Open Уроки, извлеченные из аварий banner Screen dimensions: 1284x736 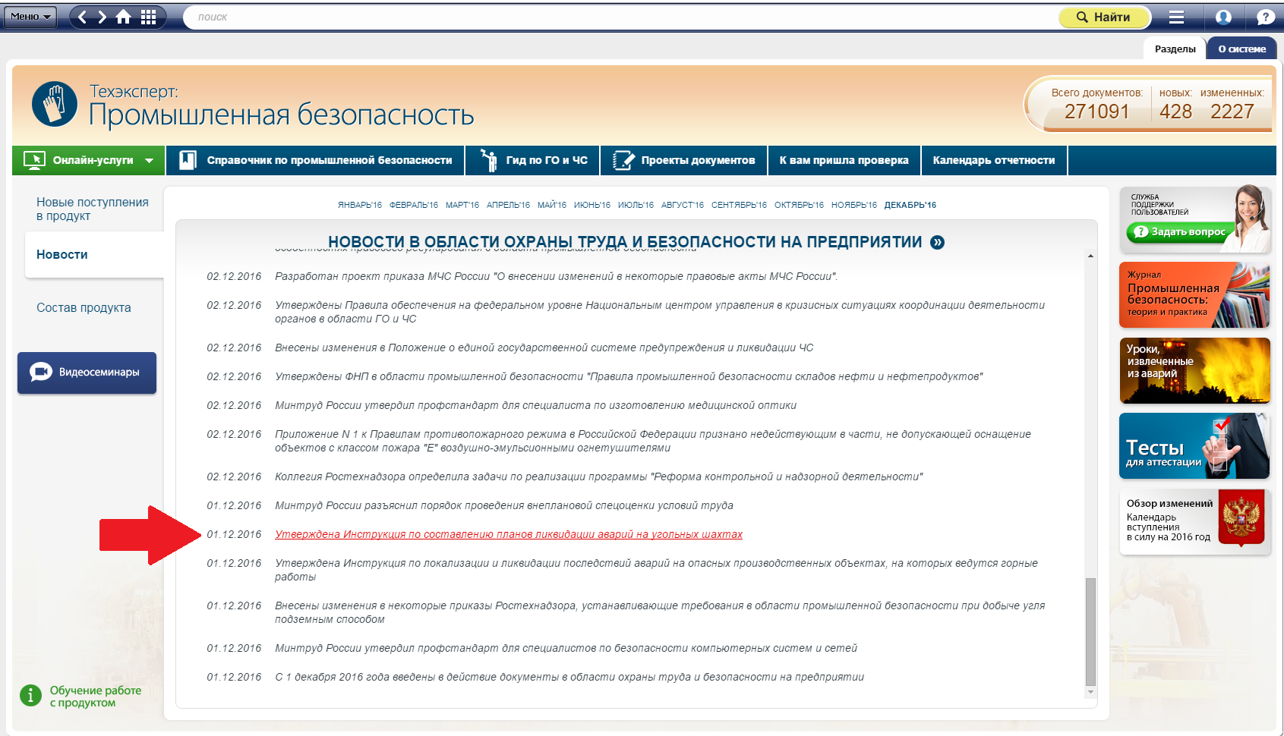tap(1194, 370)
